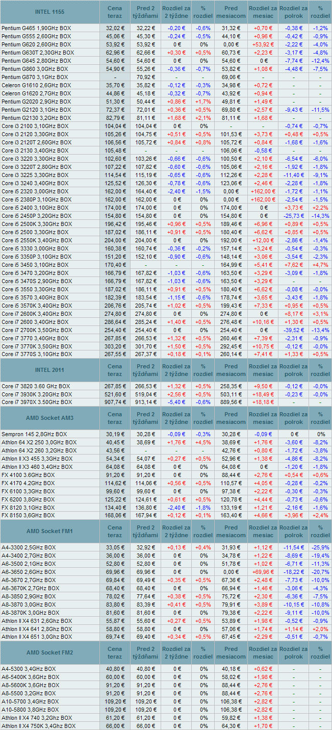Click Core i7 2600K 3,40GHz BOX name
Viewport: 332px width, 730px height.
pos(38,314)
